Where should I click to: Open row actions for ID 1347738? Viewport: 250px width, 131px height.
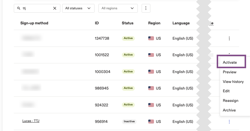coord(229,38)
